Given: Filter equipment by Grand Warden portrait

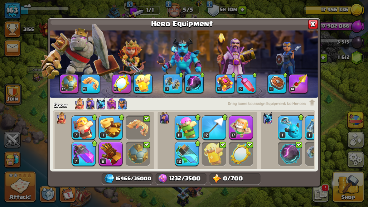Looking at the screenshot, I should [111, 104].
